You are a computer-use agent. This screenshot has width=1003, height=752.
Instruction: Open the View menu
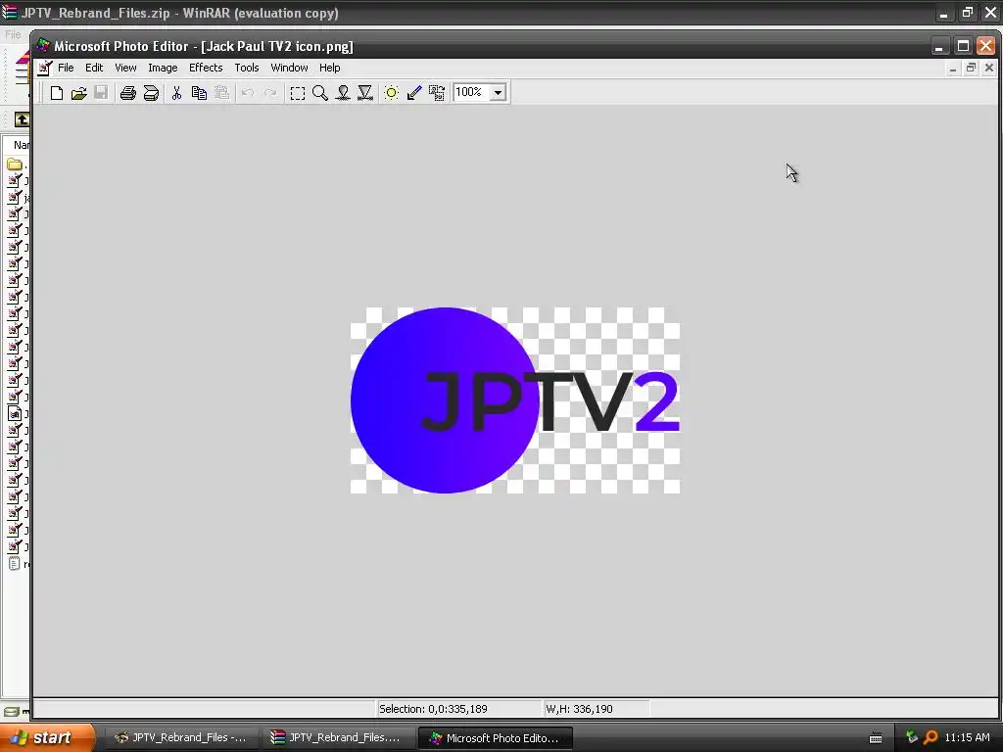[x=125, y=68]
